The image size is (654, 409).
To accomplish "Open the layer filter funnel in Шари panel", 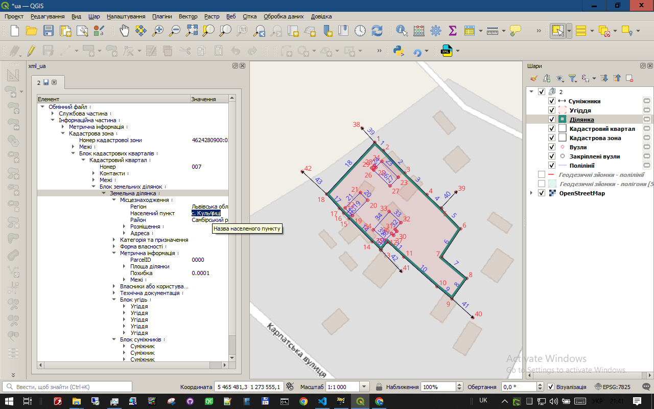I will click(572, 78).
